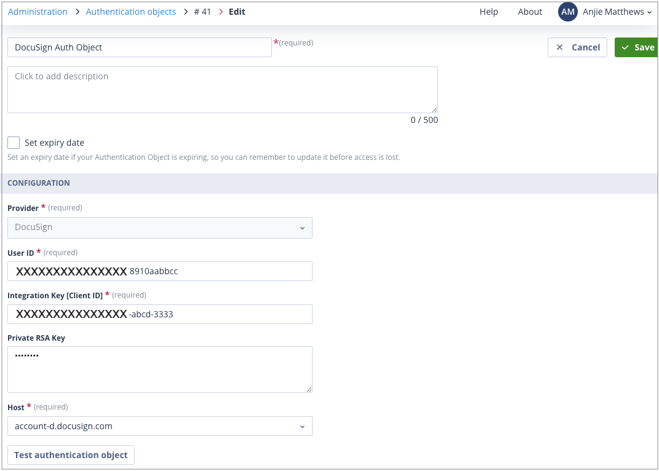The width and height of the screenshot is (659, 471).
Task: Edit the DocuSign Auth Object name field
Action: 140,47
